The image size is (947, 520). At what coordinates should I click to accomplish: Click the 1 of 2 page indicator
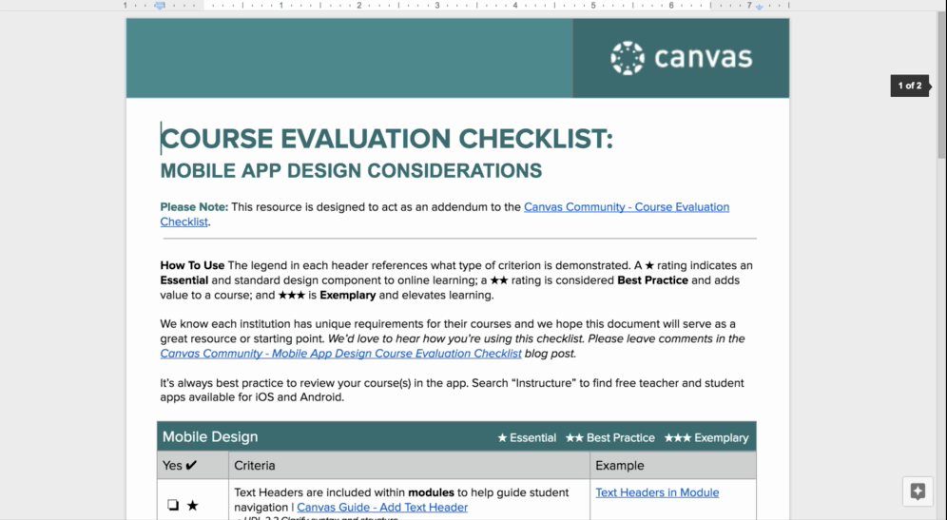(909, 86)
